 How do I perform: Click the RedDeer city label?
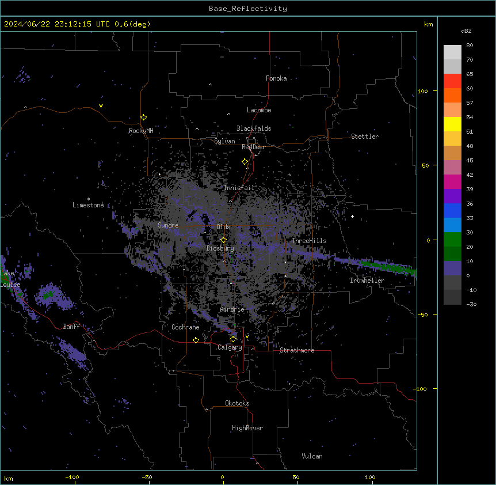253,147
